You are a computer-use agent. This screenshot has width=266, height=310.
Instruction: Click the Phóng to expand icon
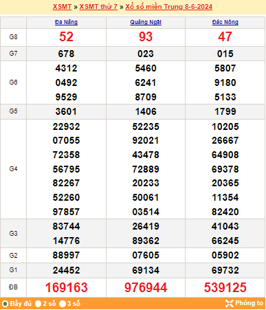[229, 303]
